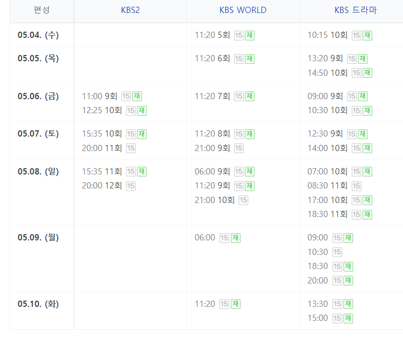Click the 21:00 10회 entry
This screenshot has height=338, width=403.
(215, 200)
